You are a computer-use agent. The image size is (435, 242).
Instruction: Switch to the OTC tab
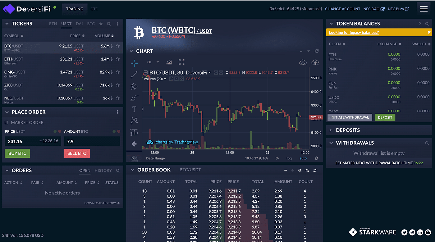pos(94,9)
